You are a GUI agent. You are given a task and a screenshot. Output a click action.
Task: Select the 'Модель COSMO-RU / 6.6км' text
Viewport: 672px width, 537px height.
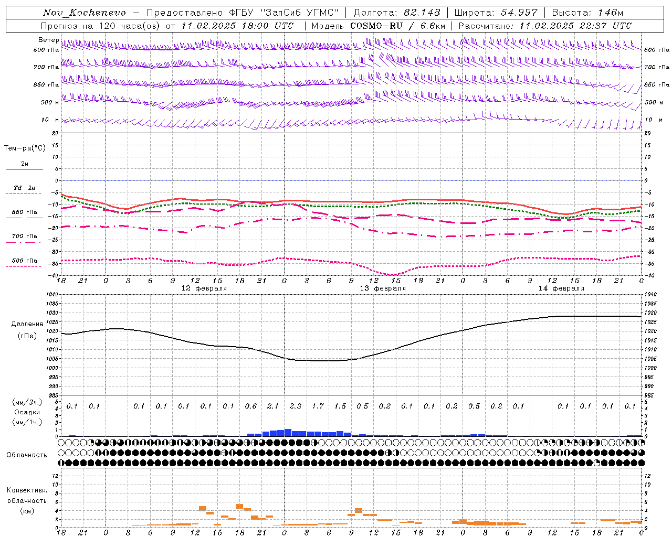379,26
